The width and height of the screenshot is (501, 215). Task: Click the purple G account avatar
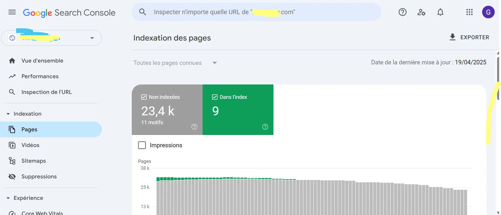[488, 12]
